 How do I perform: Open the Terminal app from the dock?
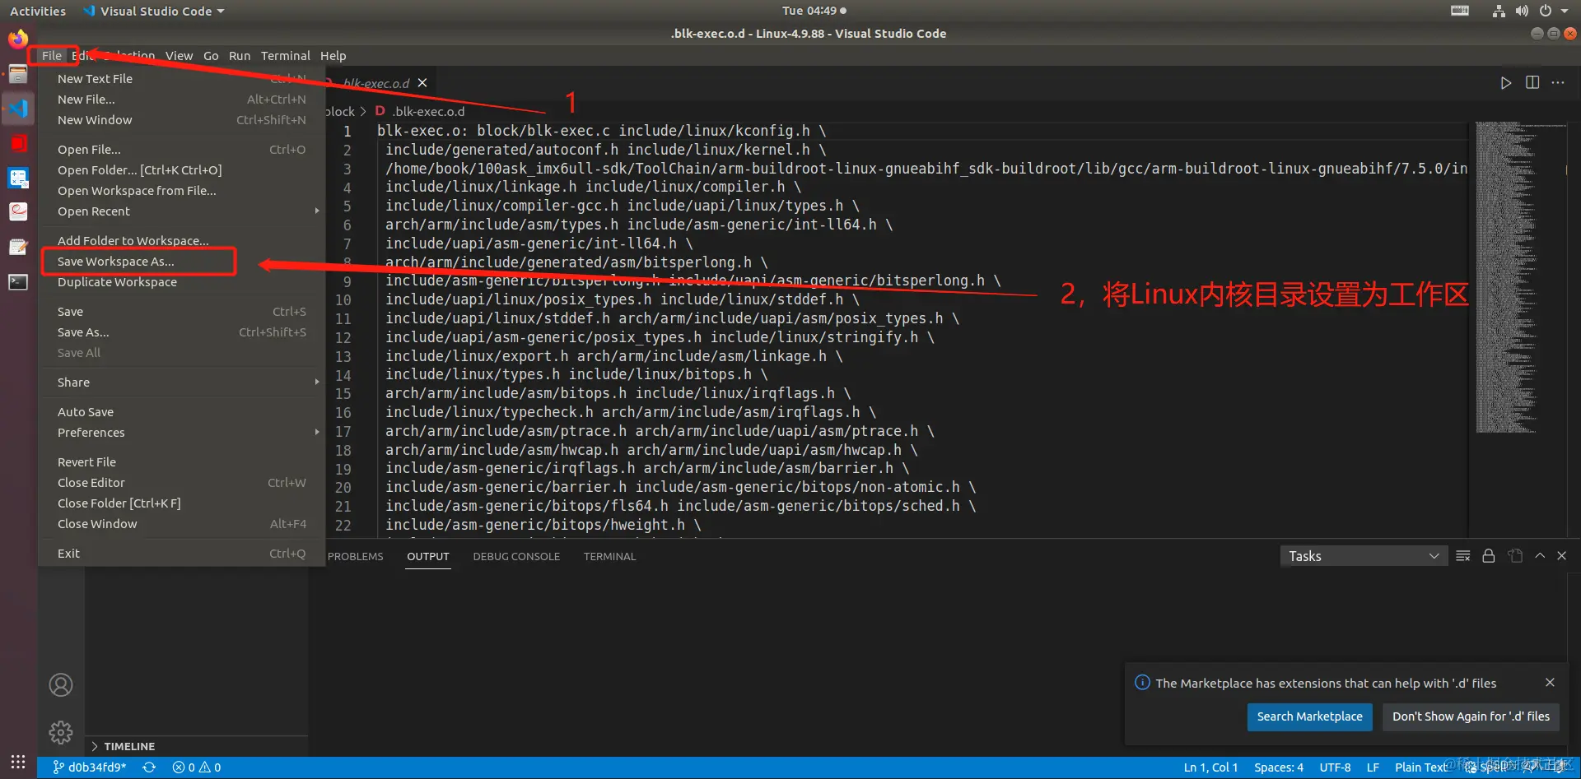click(x=17, y=282)
